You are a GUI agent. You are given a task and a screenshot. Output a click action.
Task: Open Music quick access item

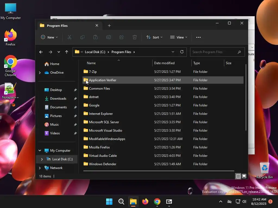click(x=52, y=125)
